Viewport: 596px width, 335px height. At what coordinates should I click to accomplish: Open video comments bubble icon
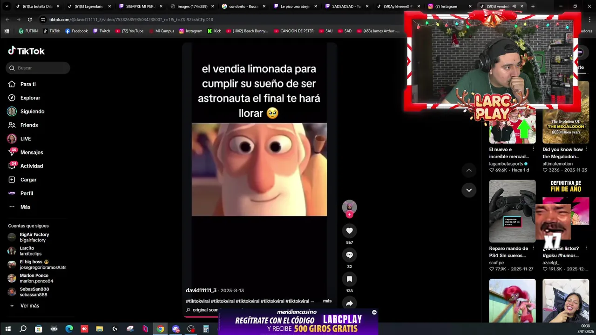349,255
